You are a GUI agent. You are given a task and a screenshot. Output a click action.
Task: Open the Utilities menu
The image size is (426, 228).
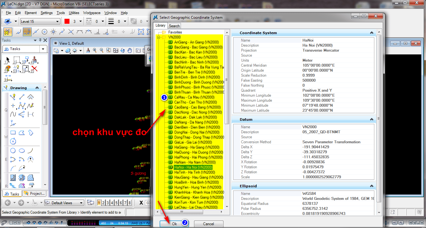pos(74,13)
